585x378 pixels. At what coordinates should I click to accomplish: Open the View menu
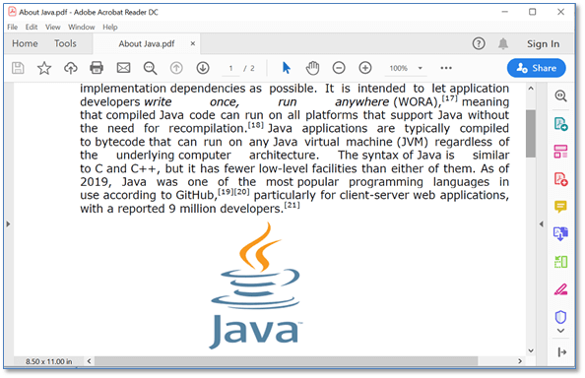[x=52, y=28]
